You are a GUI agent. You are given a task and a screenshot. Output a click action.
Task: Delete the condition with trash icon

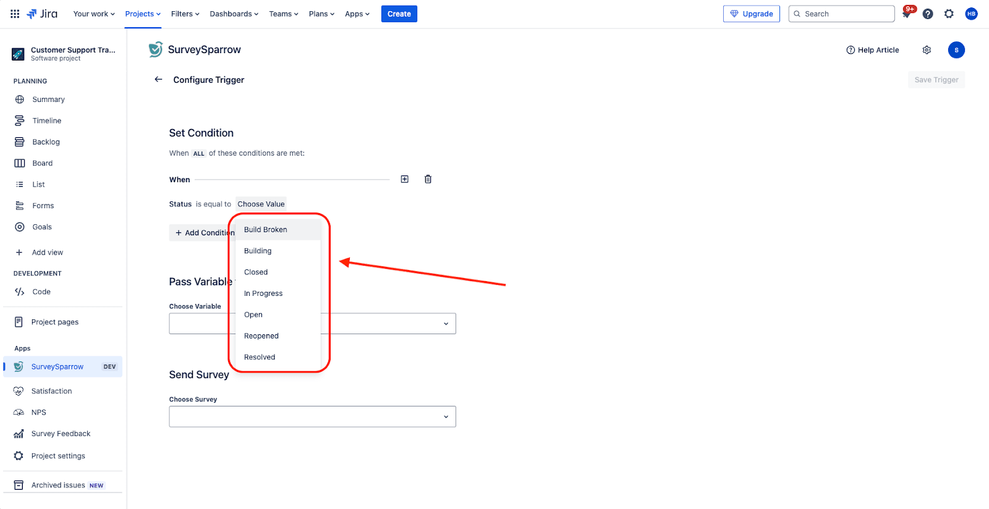pyautogui.click(x=428, y=179)
